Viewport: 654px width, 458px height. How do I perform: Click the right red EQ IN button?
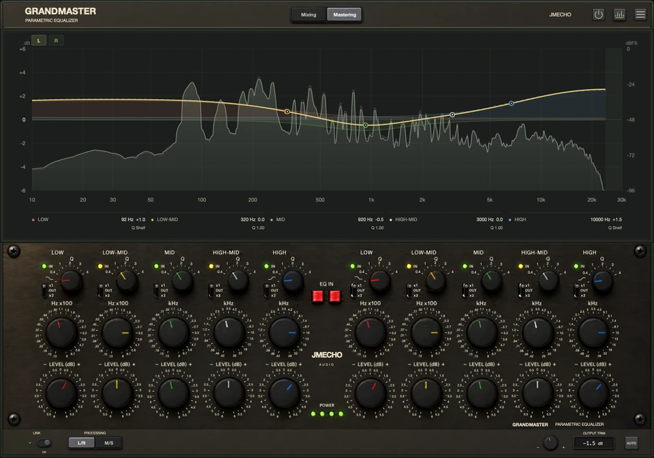335,296
